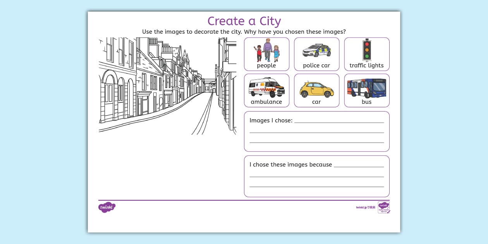Image resolution: width=488 pixels, height=244 pixels.
Task: Click the green light on the traffic signal
Action: [x=366, y=56]
